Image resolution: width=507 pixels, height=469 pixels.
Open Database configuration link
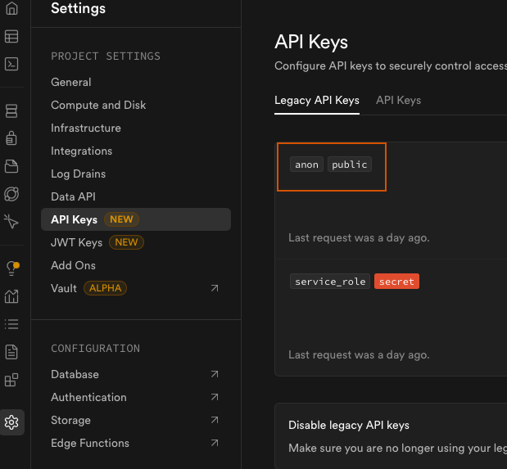pyautogui.click(x=75, y=374)
